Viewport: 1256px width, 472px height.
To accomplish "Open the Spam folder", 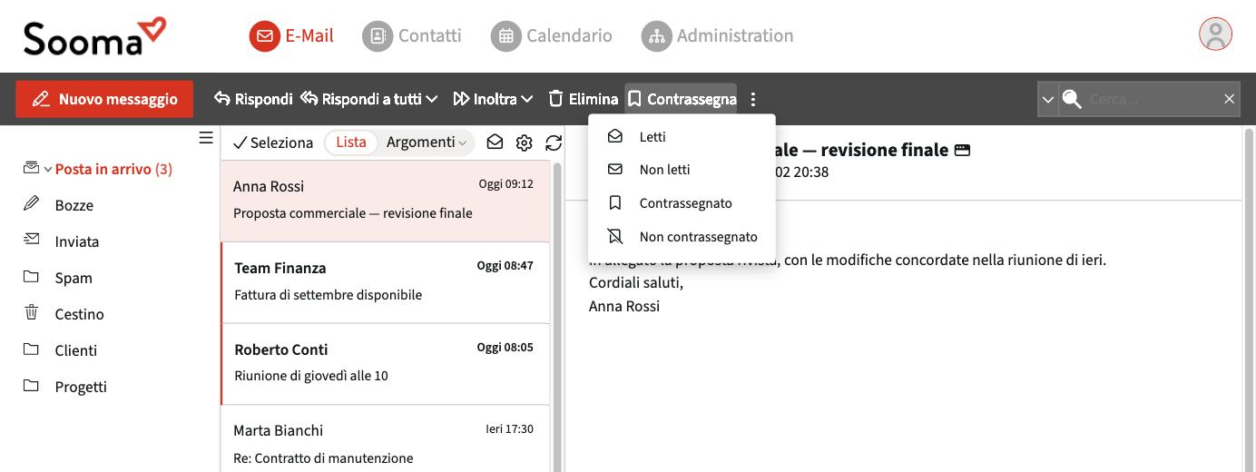I will pos(74,278).
